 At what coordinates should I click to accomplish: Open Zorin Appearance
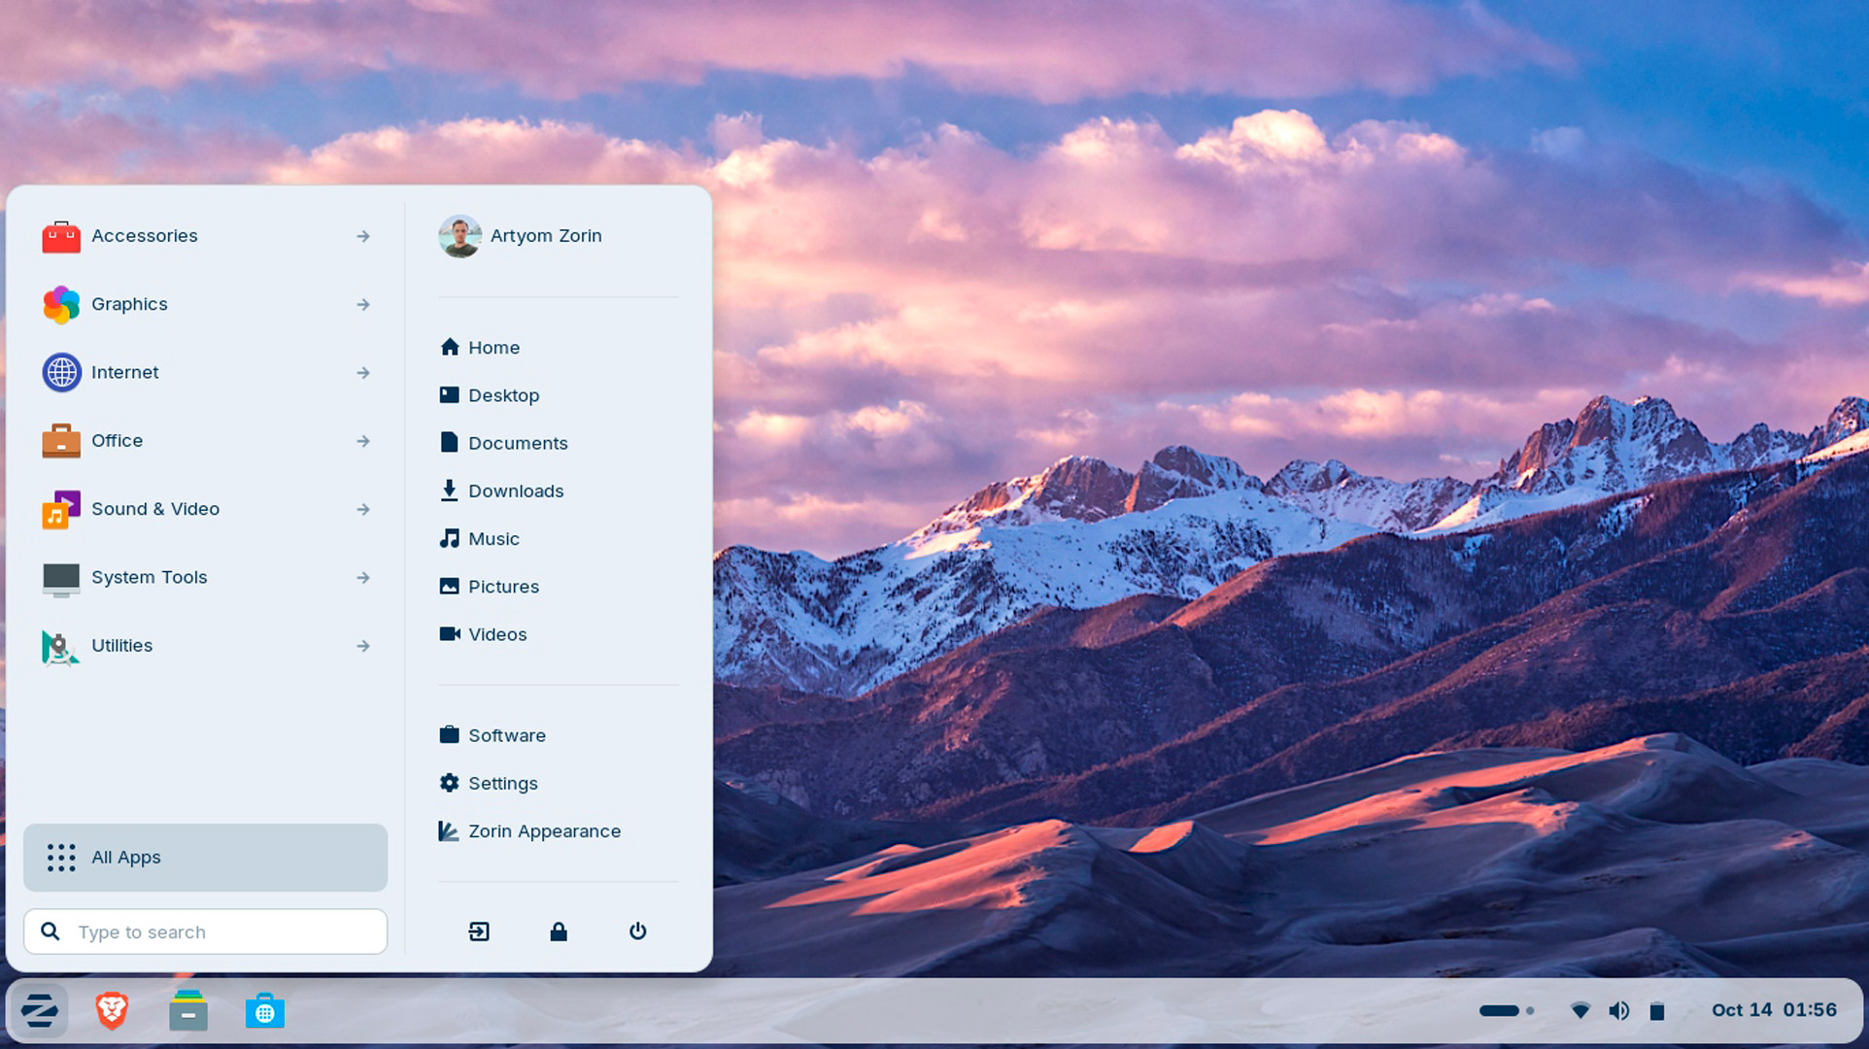(x=544, y=831)
